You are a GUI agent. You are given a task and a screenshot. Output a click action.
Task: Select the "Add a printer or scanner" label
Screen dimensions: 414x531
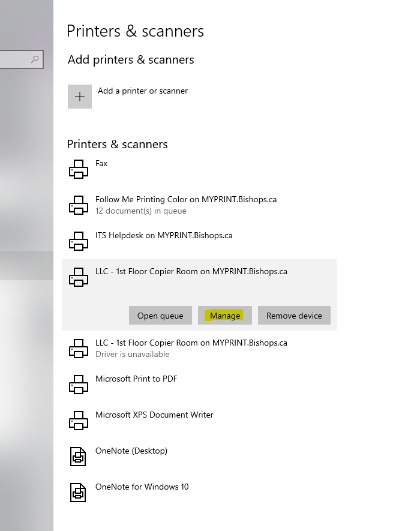click(x=143, y=91)
